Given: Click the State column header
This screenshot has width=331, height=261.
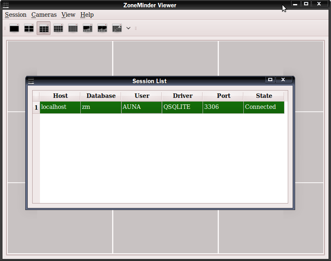Looking at the screenshot, I should 264,96.
